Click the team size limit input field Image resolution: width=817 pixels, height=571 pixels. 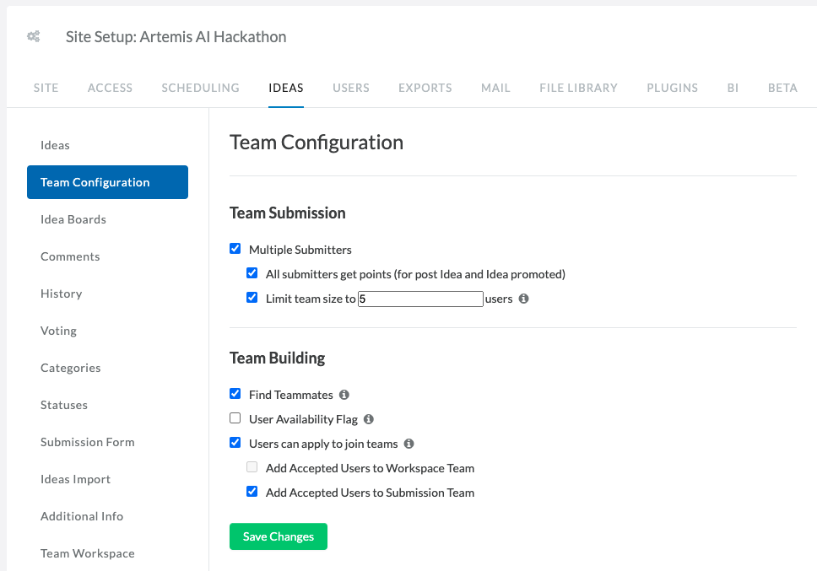click(x=420, y=299)
